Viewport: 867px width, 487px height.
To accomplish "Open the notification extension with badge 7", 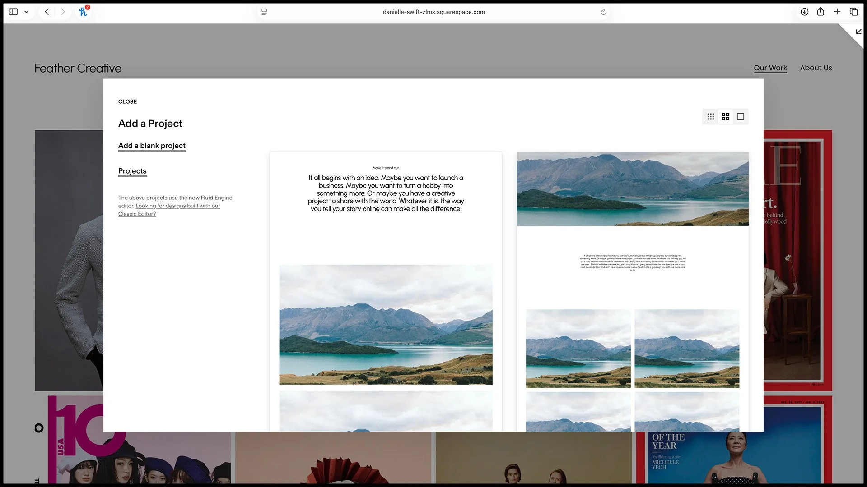I will point(83,12).
